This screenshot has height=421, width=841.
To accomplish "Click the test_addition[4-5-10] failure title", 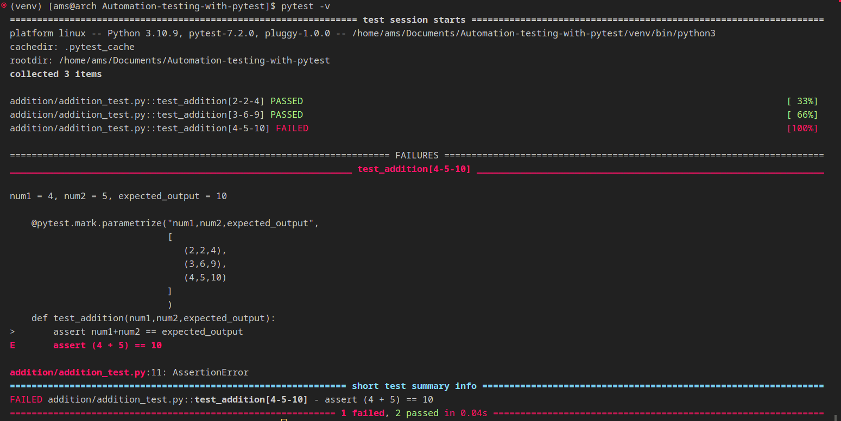I will tap(414, 169).
